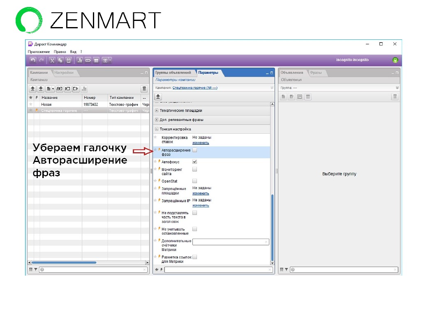
Task: Open the Правка menu
Action: pyautogui.click(x=60, y=52)
